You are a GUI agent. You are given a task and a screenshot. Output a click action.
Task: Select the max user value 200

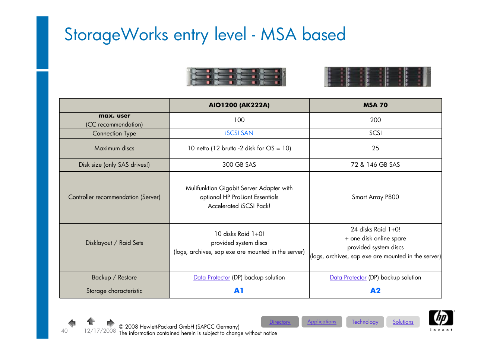[x=376, y=120]
